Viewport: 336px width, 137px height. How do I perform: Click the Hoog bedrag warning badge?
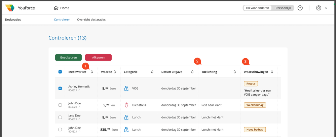click(x=255, y=130)
